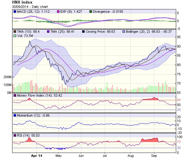Select the Jun date axis label
The image size is (188, 162).
coord(81,156)
